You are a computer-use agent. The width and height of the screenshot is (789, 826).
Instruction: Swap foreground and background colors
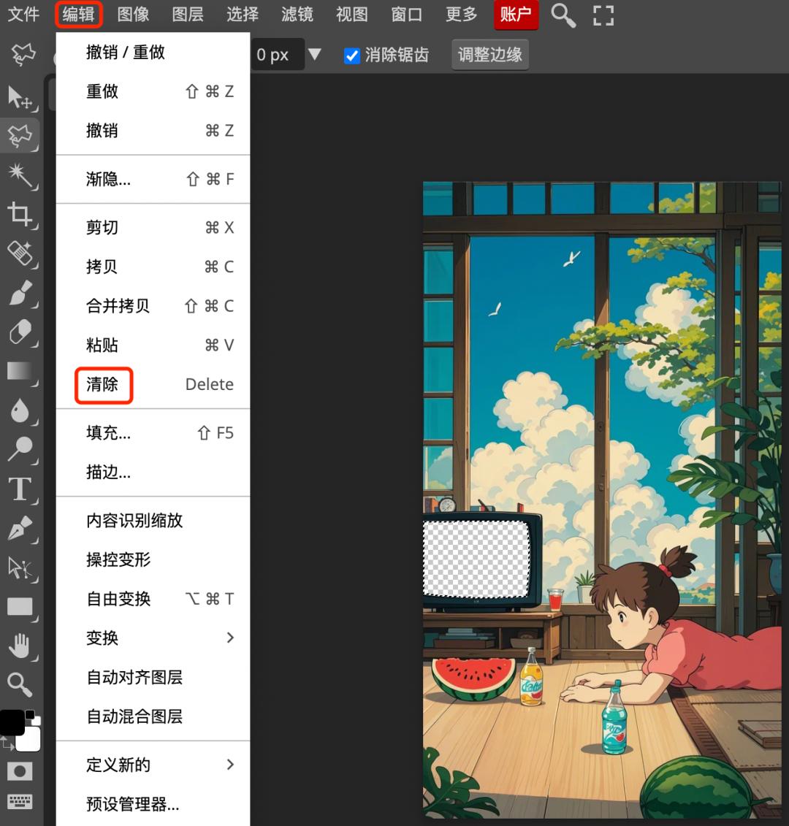point(7,743)
